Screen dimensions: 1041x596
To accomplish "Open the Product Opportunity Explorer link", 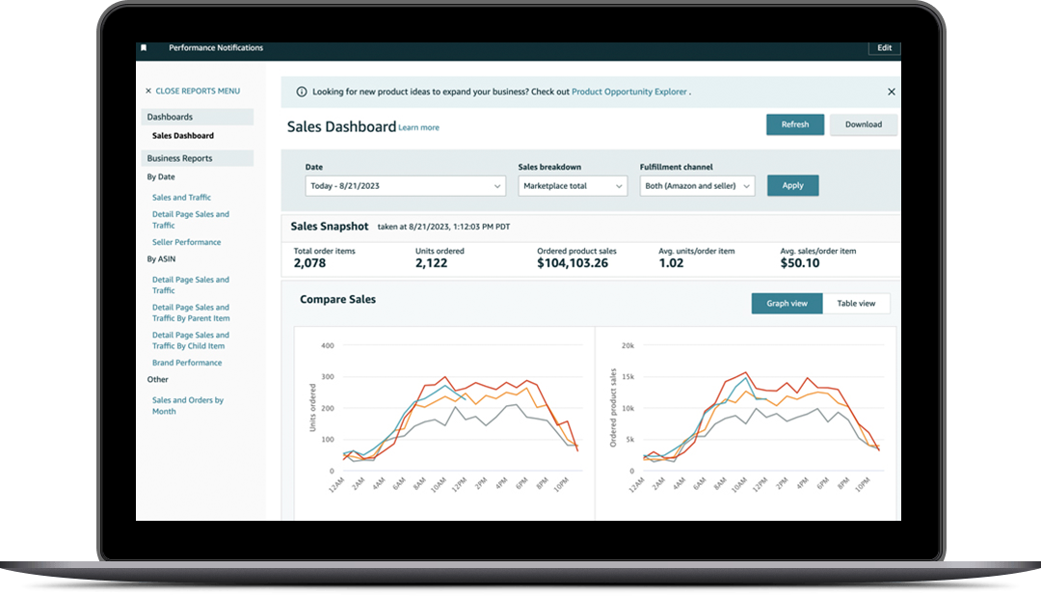I will pos(629,92).
